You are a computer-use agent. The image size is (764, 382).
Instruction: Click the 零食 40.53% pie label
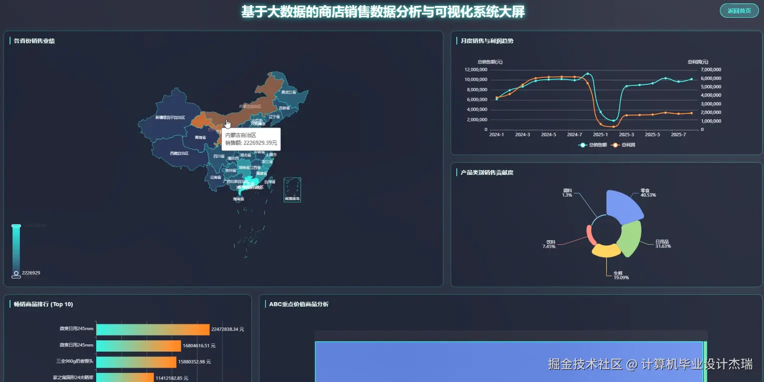[648, 192]
